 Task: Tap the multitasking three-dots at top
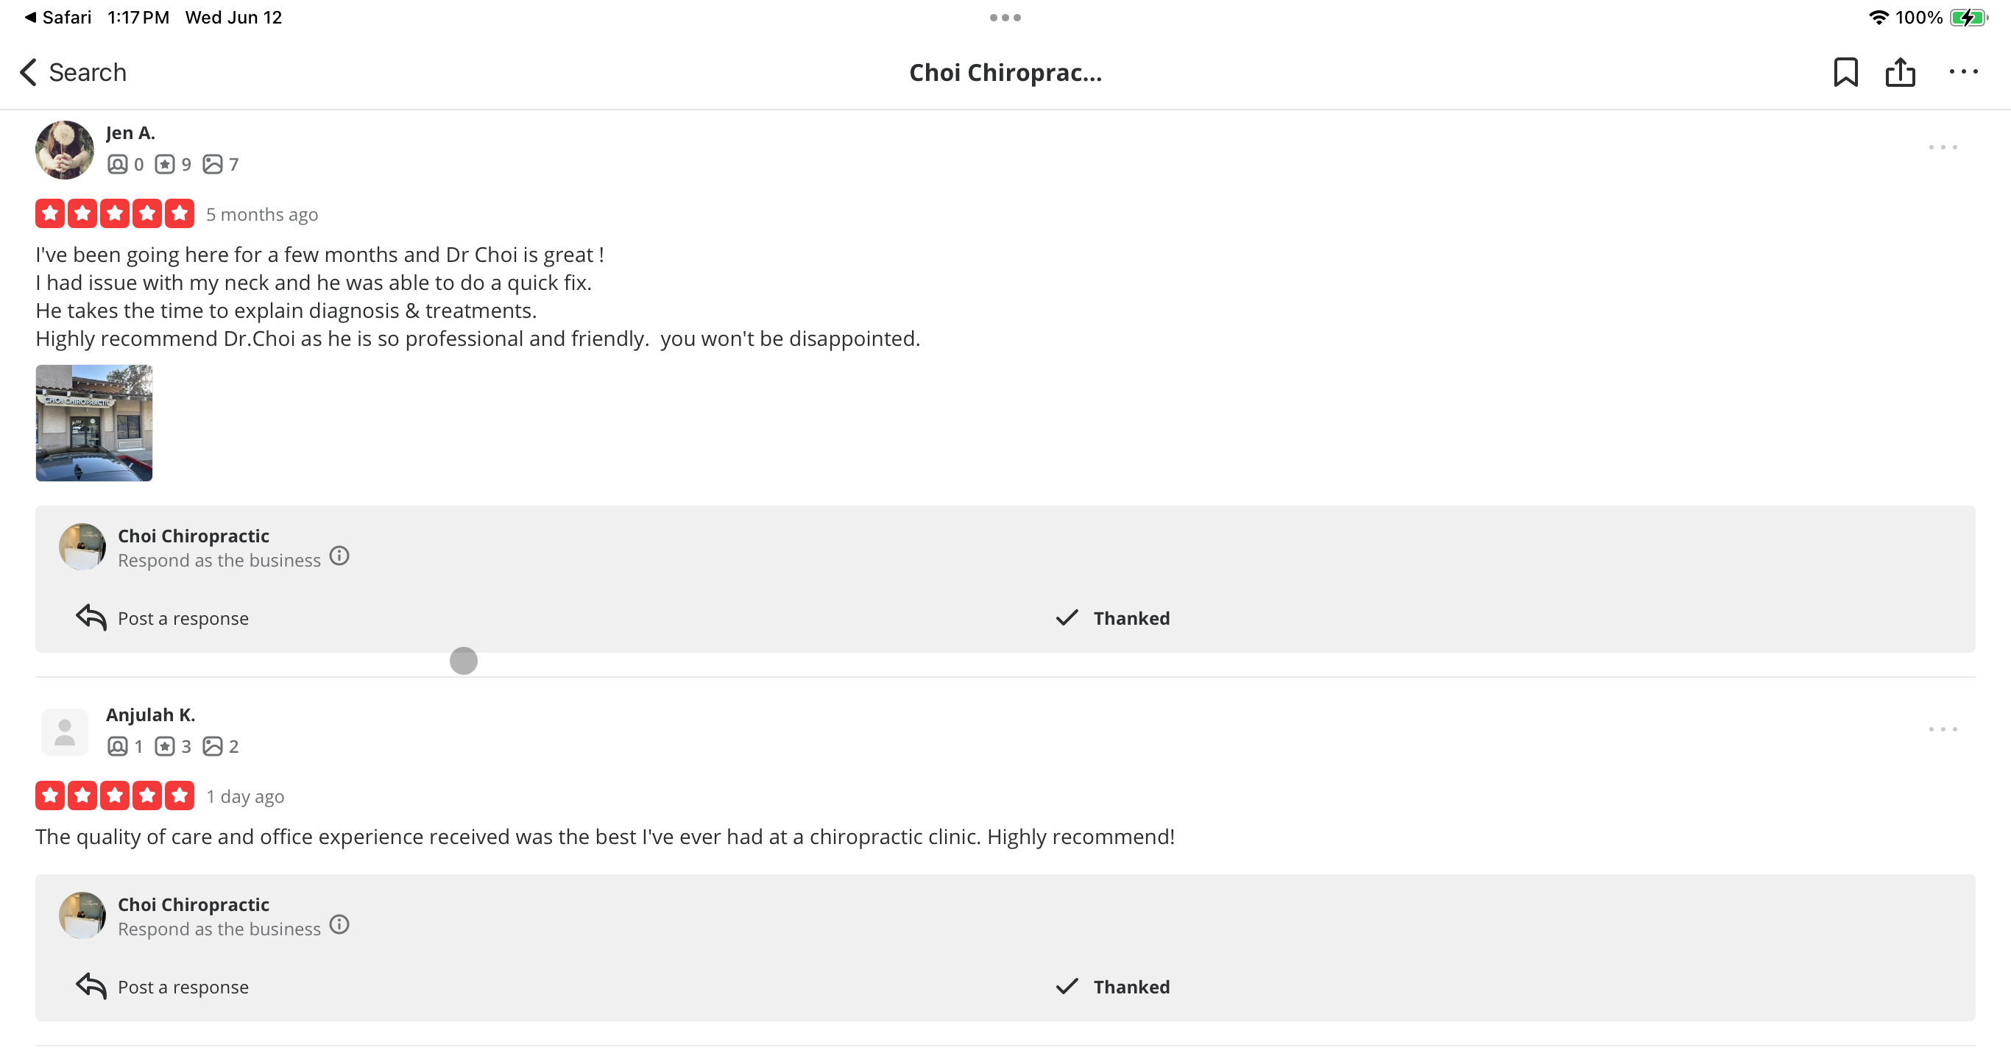pos(1005,17)
